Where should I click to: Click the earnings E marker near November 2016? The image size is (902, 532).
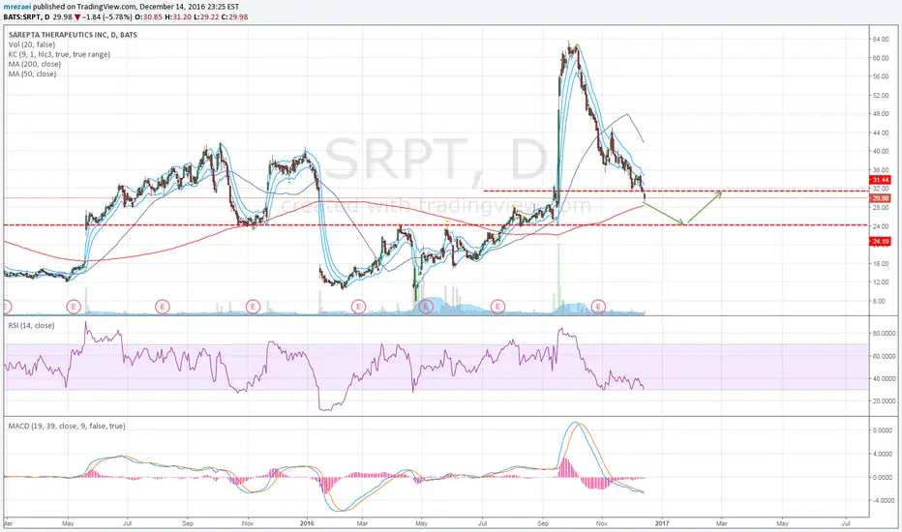[599, 307]
